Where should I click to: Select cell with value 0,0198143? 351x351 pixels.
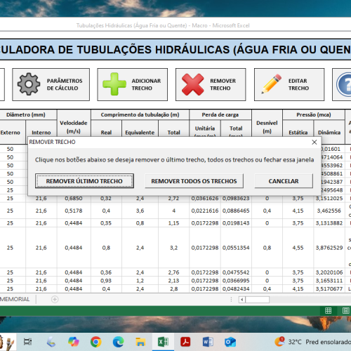[x=236, y=223]
